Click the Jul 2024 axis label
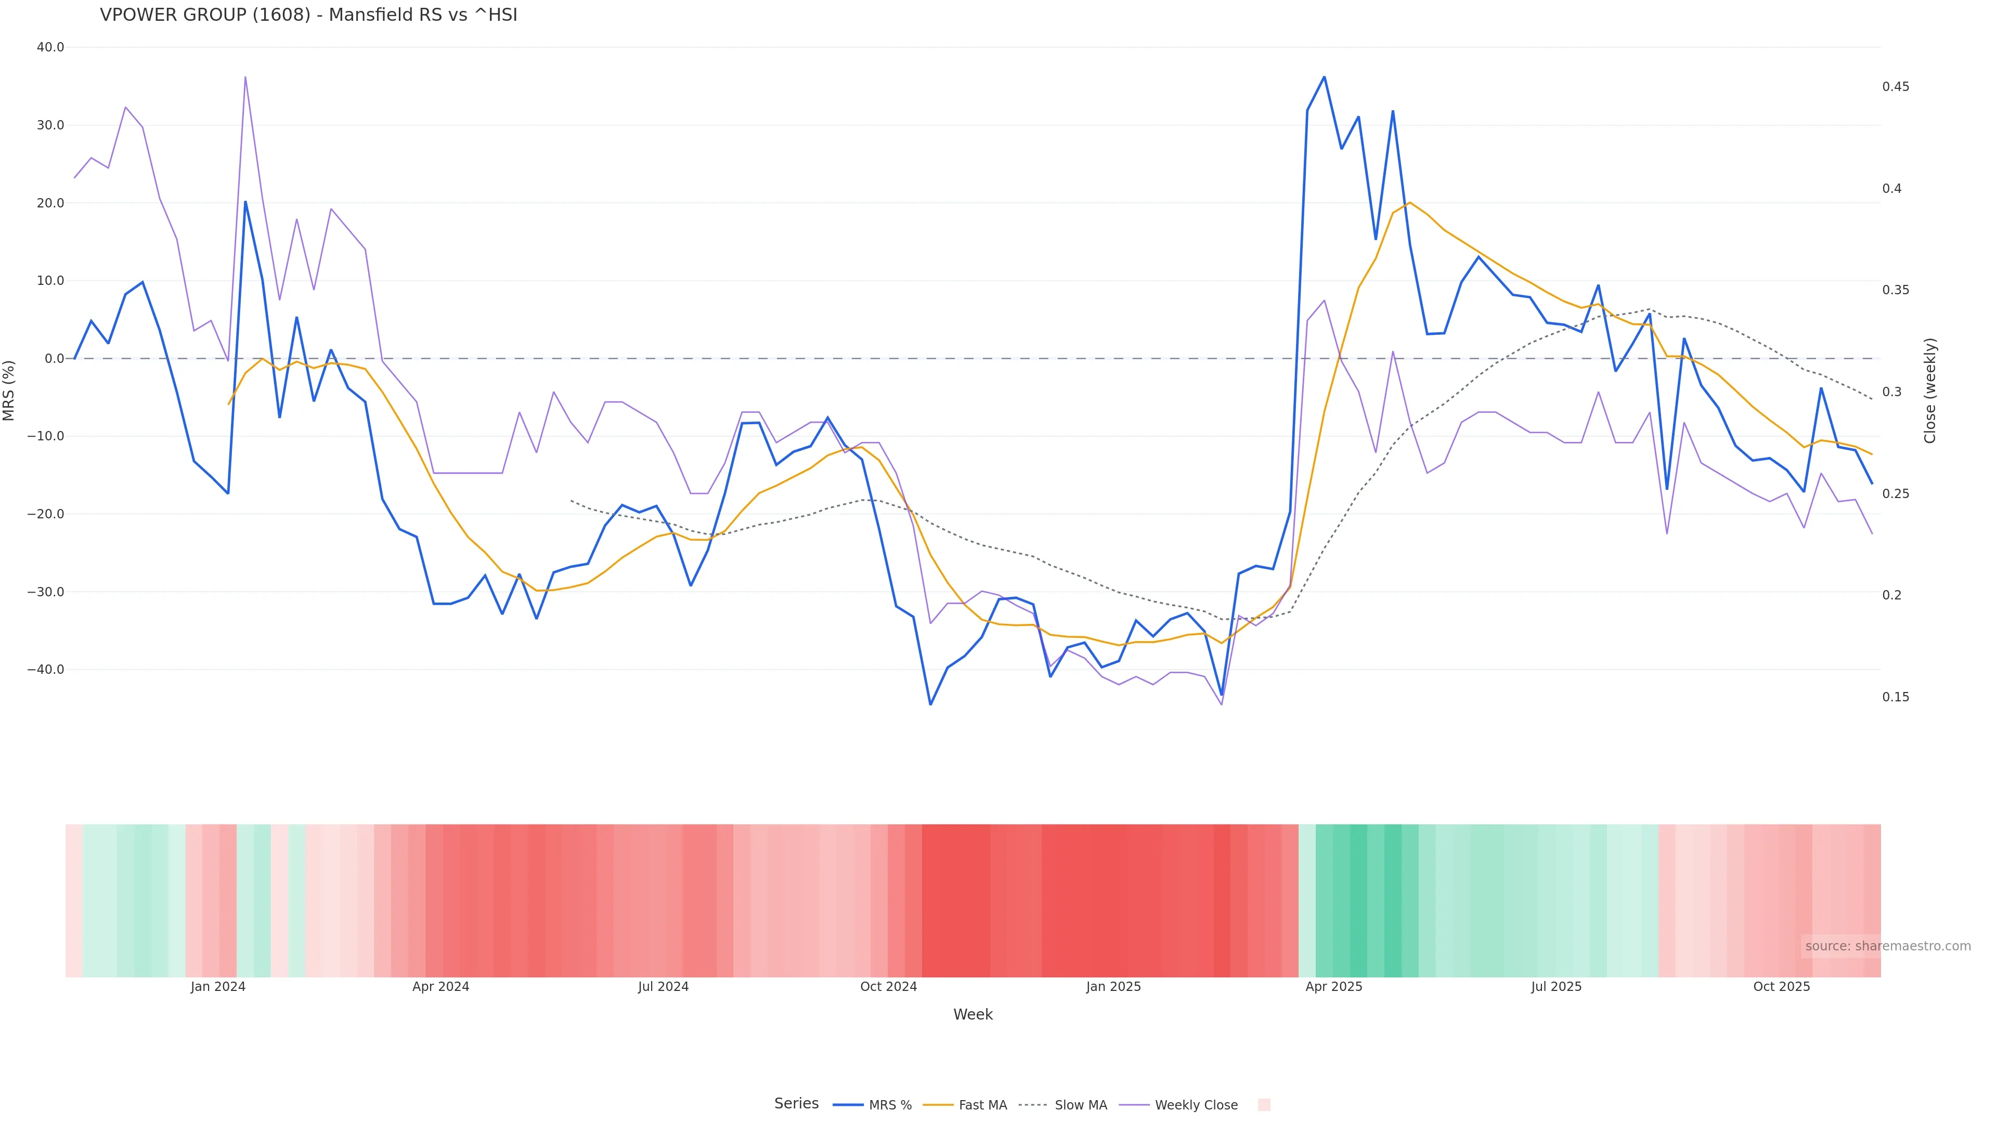This screenshot has width=1997, height=1123. (x=663, y=987)
